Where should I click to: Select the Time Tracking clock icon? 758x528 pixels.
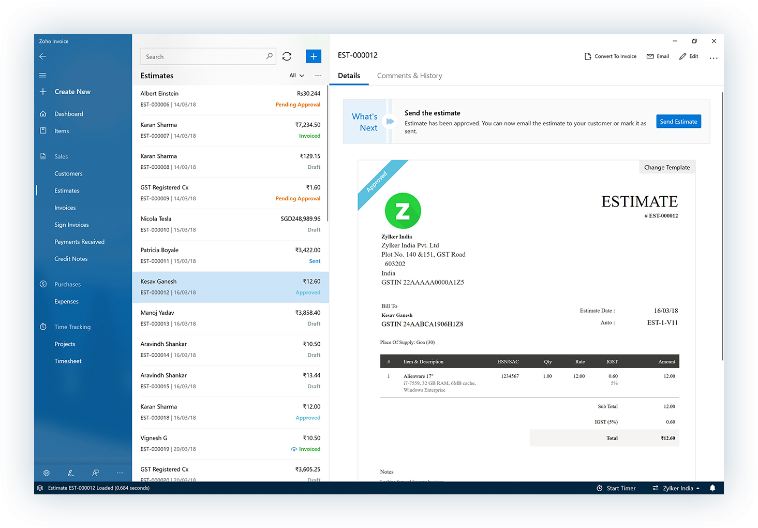(42, 327)
